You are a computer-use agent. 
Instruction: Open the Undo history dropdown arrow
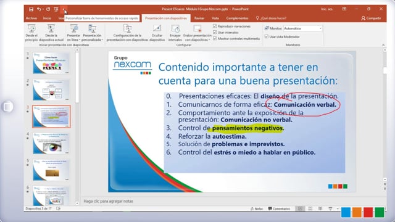[43, 9]
